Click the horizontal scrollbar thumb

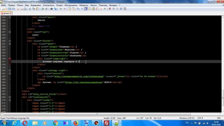point(97,114)
